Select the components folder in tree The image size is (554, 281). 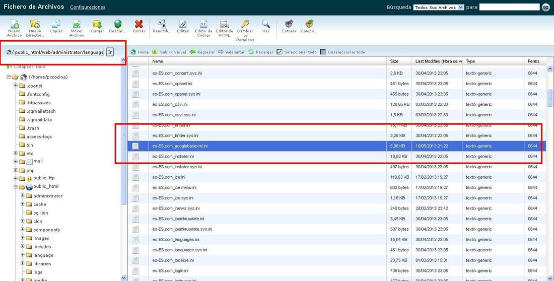coord(47,230)
